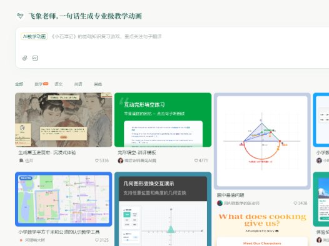Click author name under 圆中最值问题
This screenshot has height=246, width=329.
point(241,203)
